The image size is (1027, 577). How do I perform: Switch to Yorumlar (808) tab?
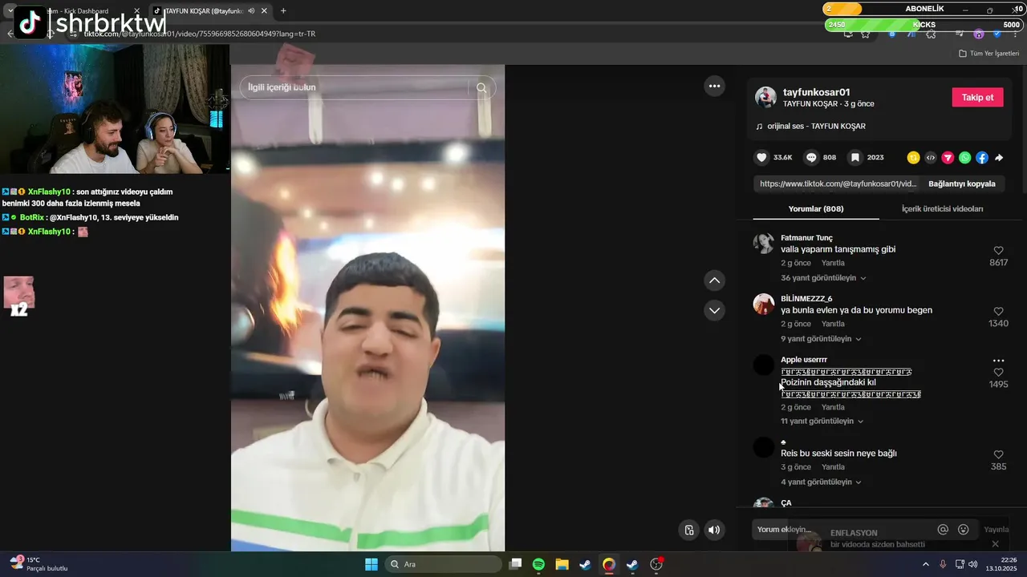pos(816,208)
